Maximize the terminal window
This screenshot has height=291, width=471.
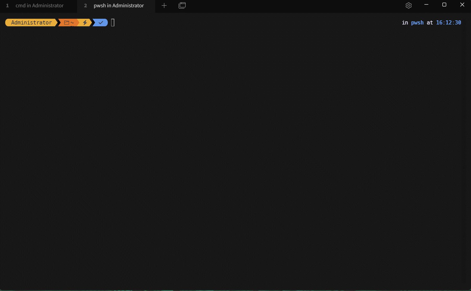coord(444,5)
